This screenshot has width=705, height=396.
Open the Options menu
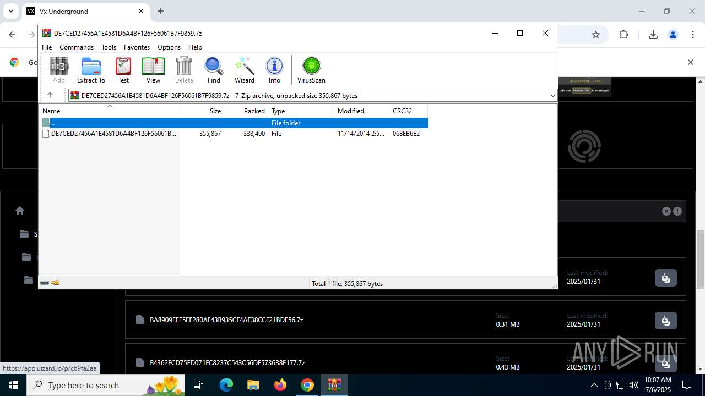tap(169, 47)
